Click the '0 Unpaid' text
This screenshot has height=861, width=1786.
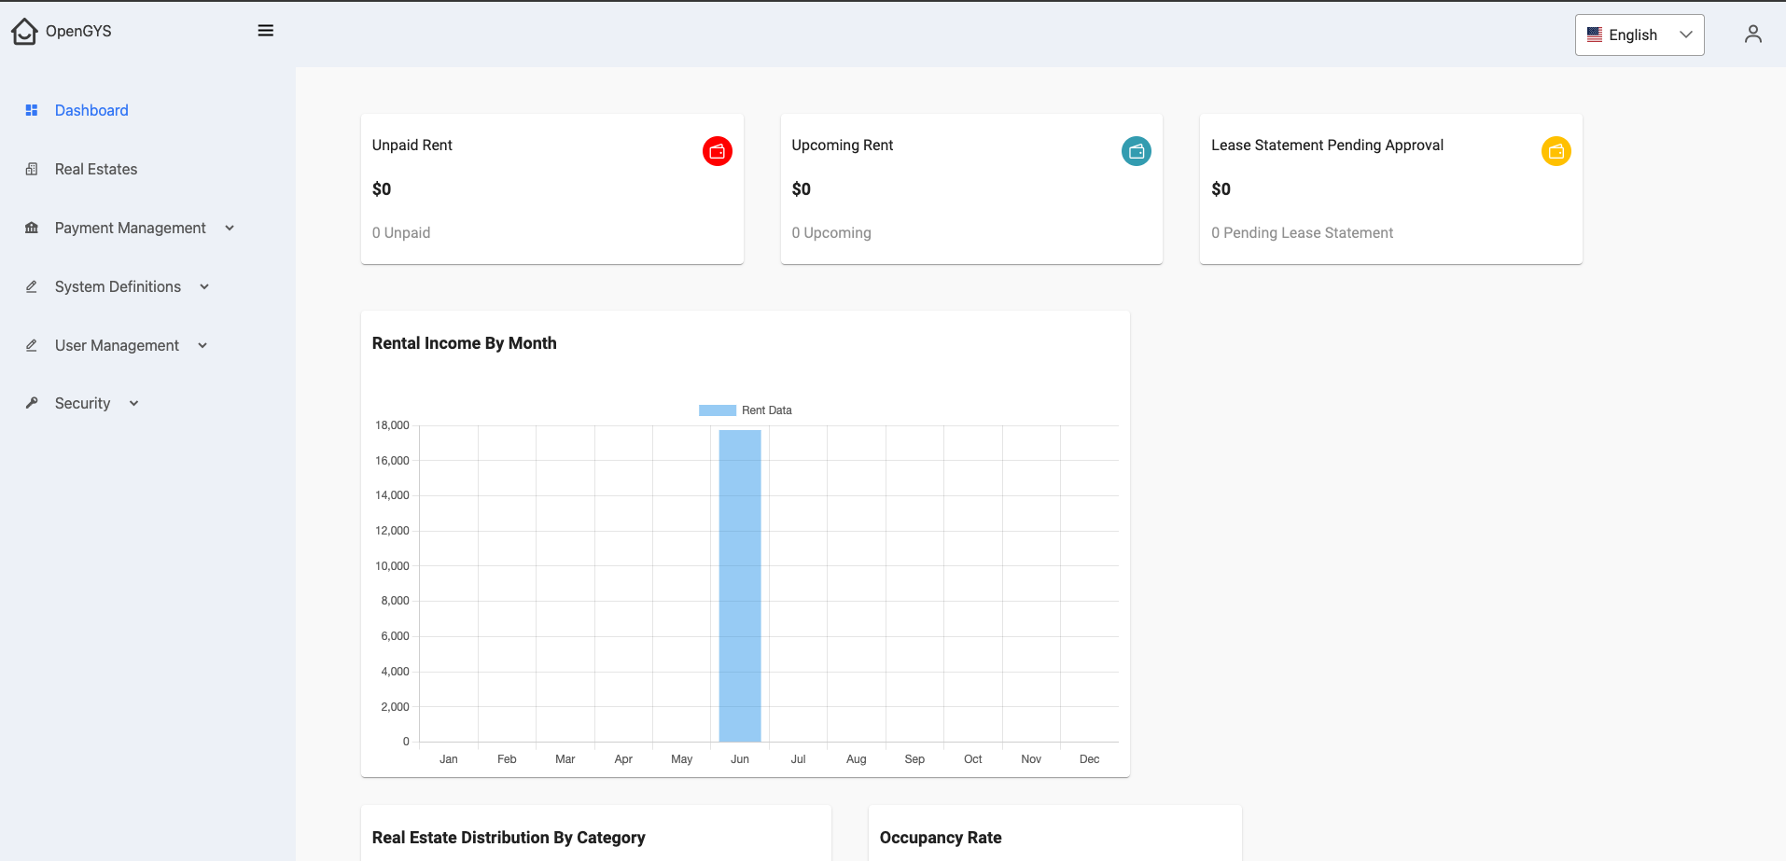pyautogui.click(x=401, y=233)
